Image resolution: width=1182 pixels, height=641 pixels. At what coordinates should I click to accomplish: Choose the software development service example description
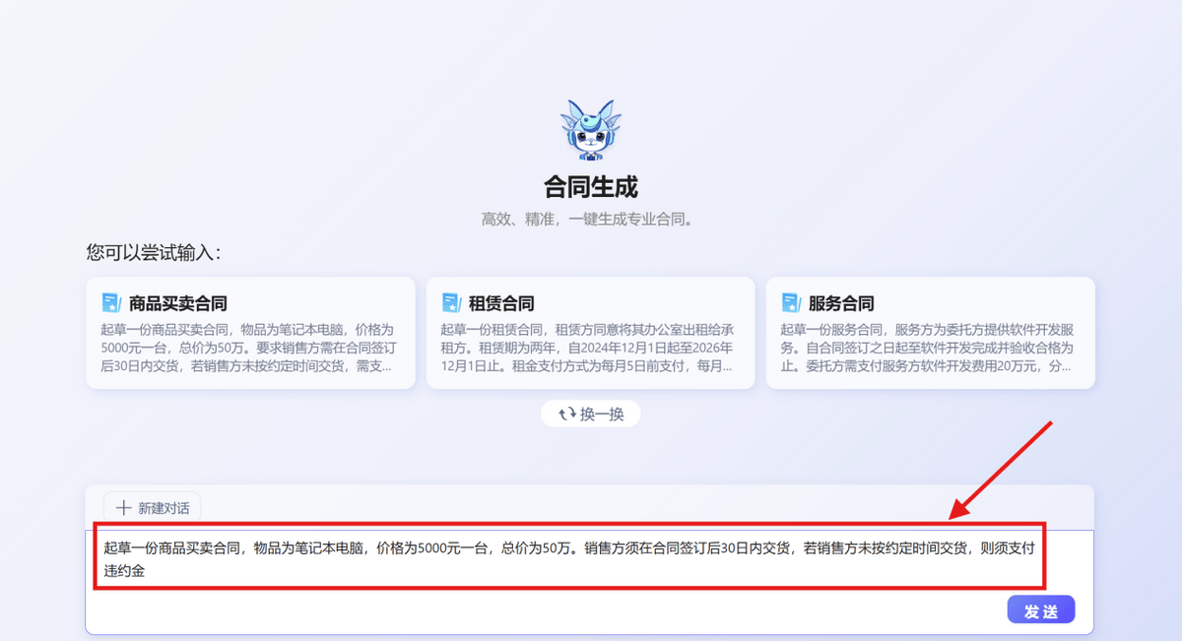(x=929, y=348)
